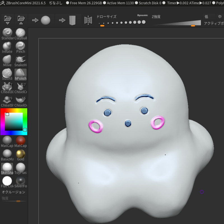Toggle the オクルージョン occlusion option
The image size is (224, 224).
[13, 192]
